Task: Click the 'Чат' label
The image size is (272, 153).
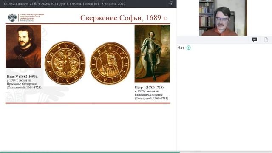Action: pos(181,48)
